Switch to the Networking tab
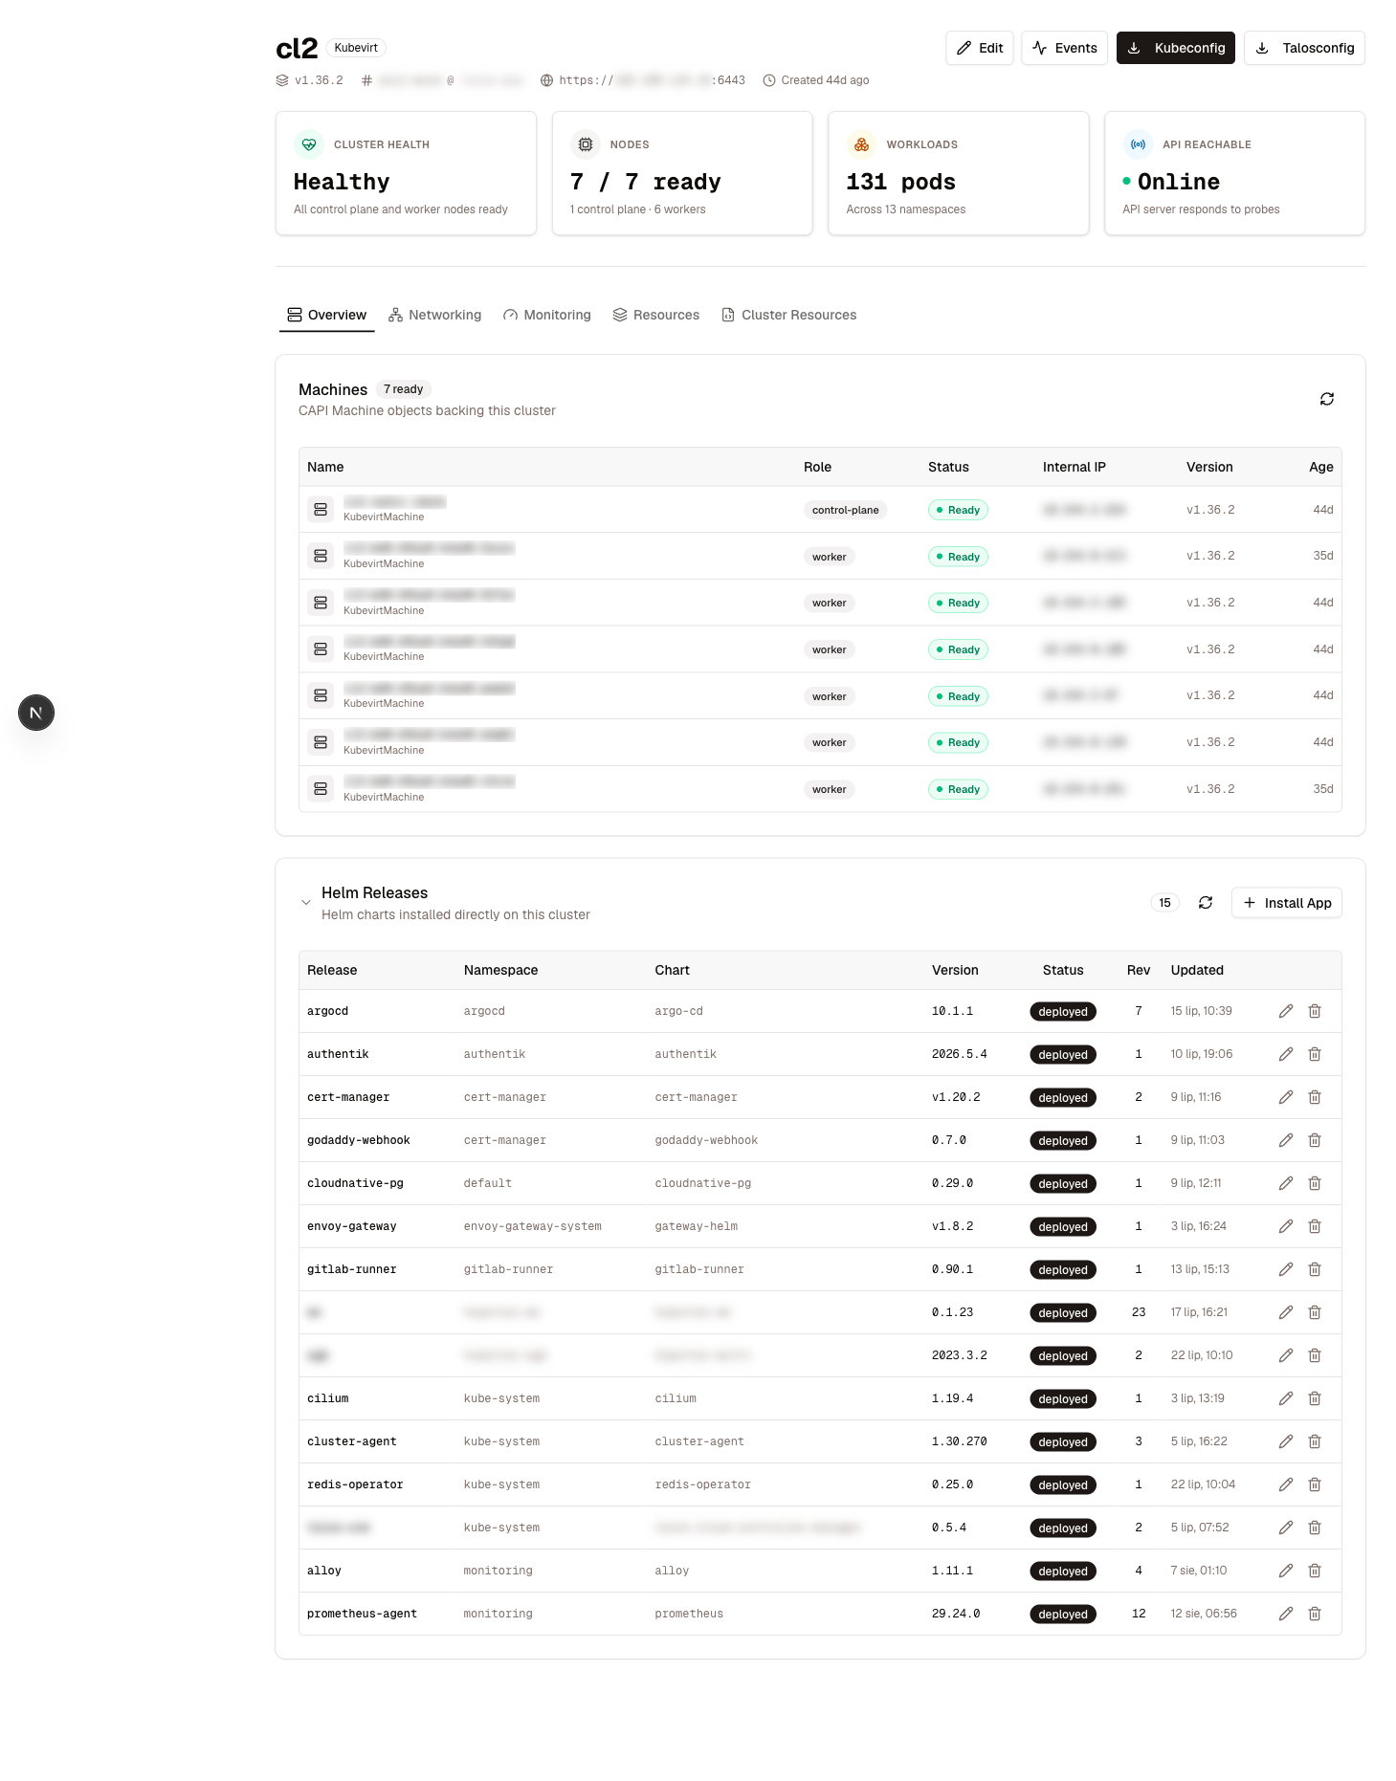This screenshot has width=1396, height=1781. click(x=435, y=315)
